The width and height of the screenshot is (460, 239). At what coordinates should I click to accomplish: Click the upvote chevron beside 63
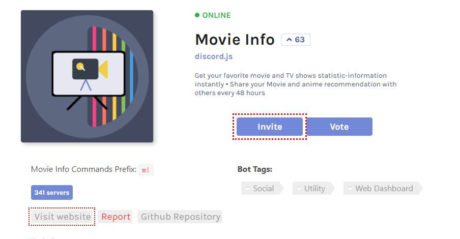(289, 40)
